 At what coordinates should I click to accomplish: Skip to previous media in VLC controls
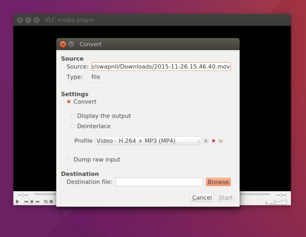(x=26, y=202)
